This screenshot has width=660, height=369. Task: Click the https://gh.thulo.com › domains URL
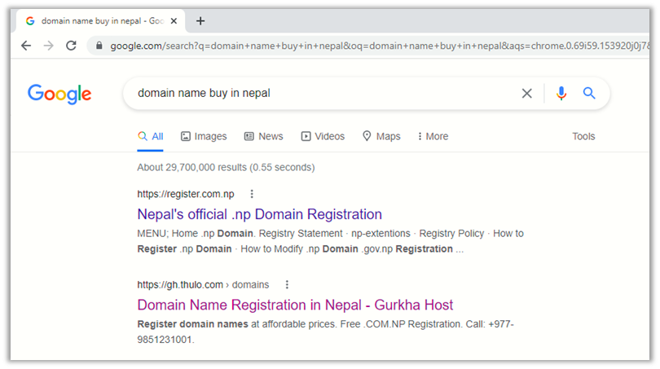(x=203, y=285)
